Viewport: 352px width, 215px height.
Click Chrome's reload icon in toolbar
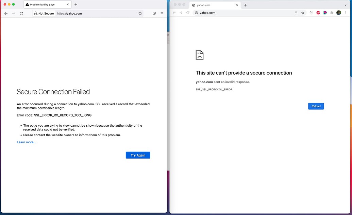[188, 13]
